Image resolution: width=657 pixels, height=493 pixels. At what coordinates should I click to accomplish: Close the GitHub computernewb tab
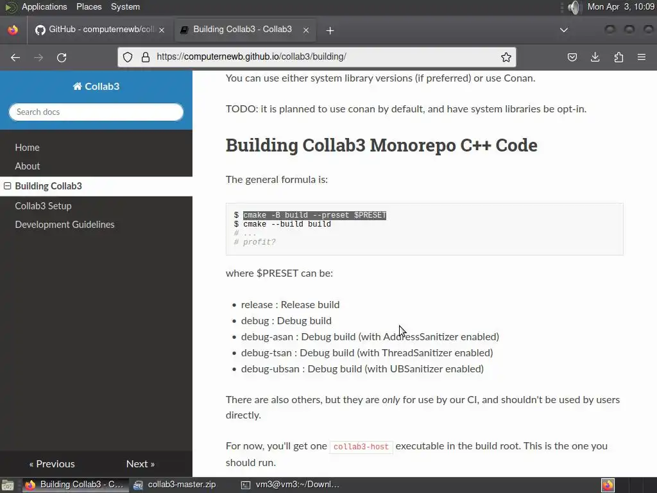click(x=162, y=30)
